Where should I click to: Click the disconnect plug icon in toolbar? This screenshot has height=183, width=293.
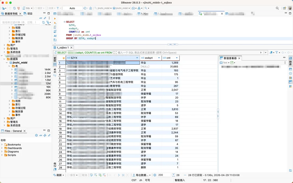18,8
